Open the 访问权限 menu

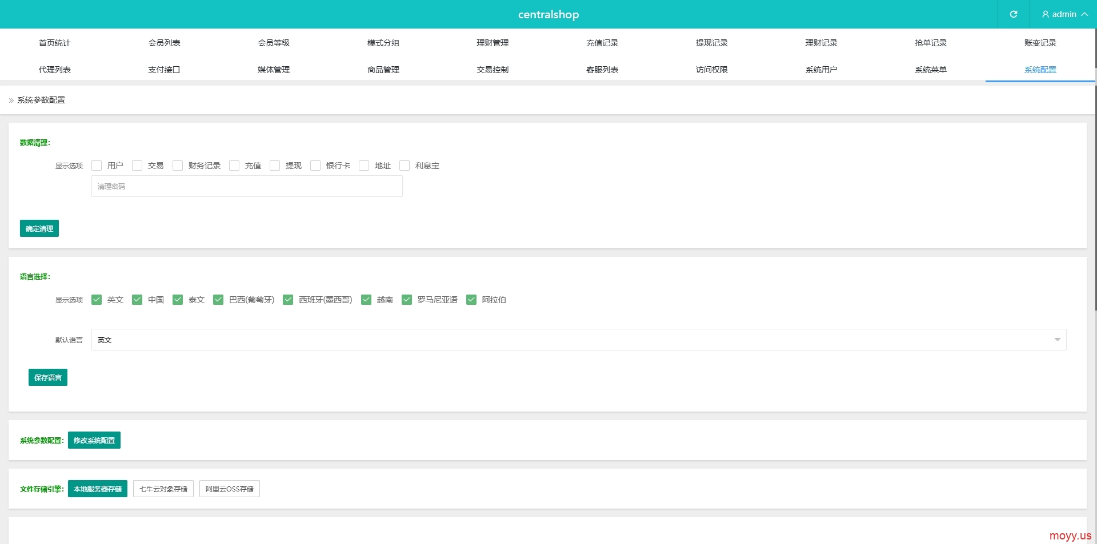click(712, 70)
